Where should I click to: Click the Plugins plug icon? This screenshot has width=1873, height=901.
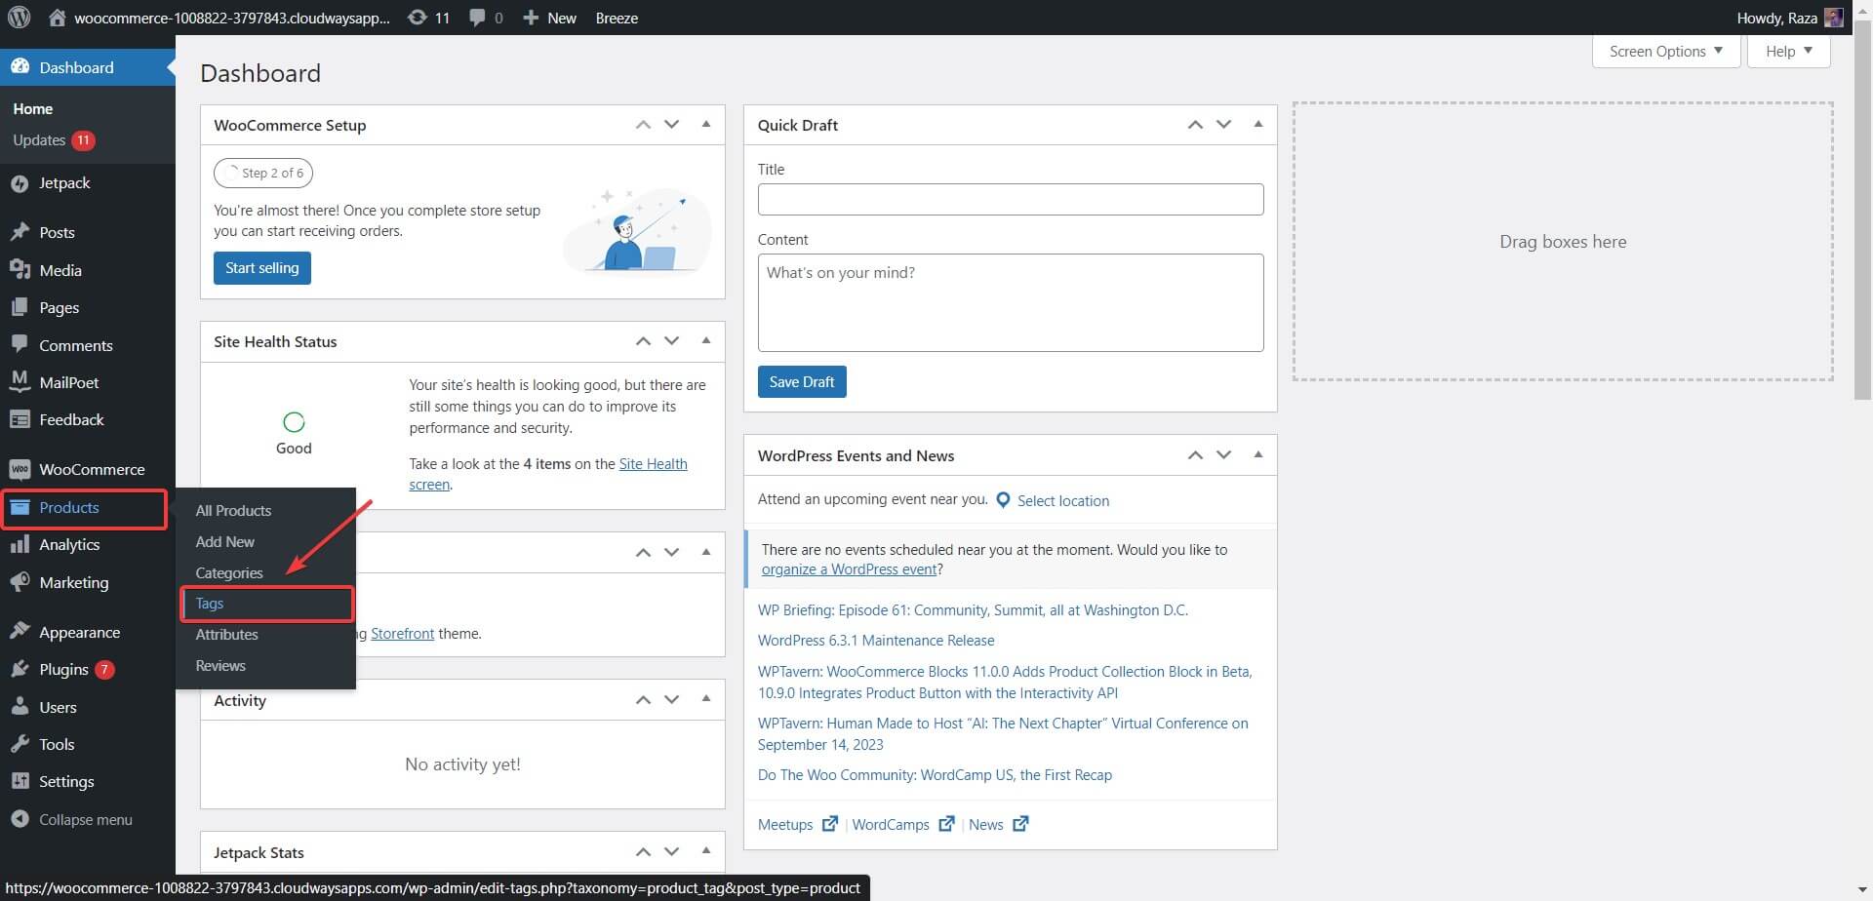[x=20, y=669]
